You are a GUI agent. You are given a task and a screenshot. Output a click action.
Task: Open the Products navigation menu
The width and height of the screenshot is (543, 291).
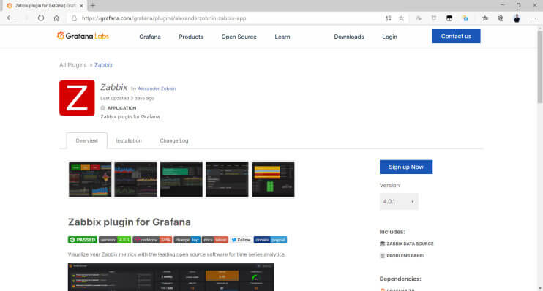pos(191,37)
